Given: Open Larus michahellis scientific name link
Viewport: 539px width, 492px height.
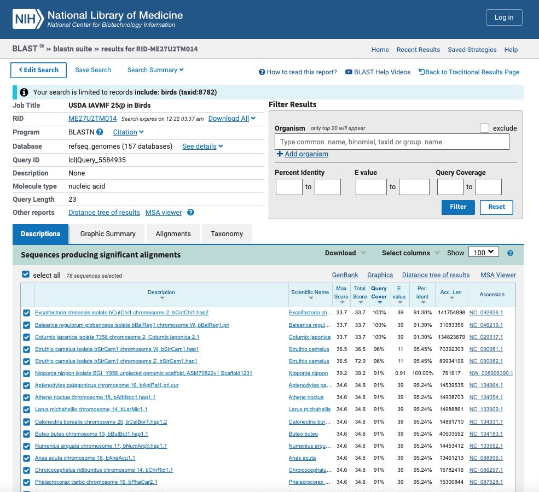Looking at the screenshot, I should [309, 409].
